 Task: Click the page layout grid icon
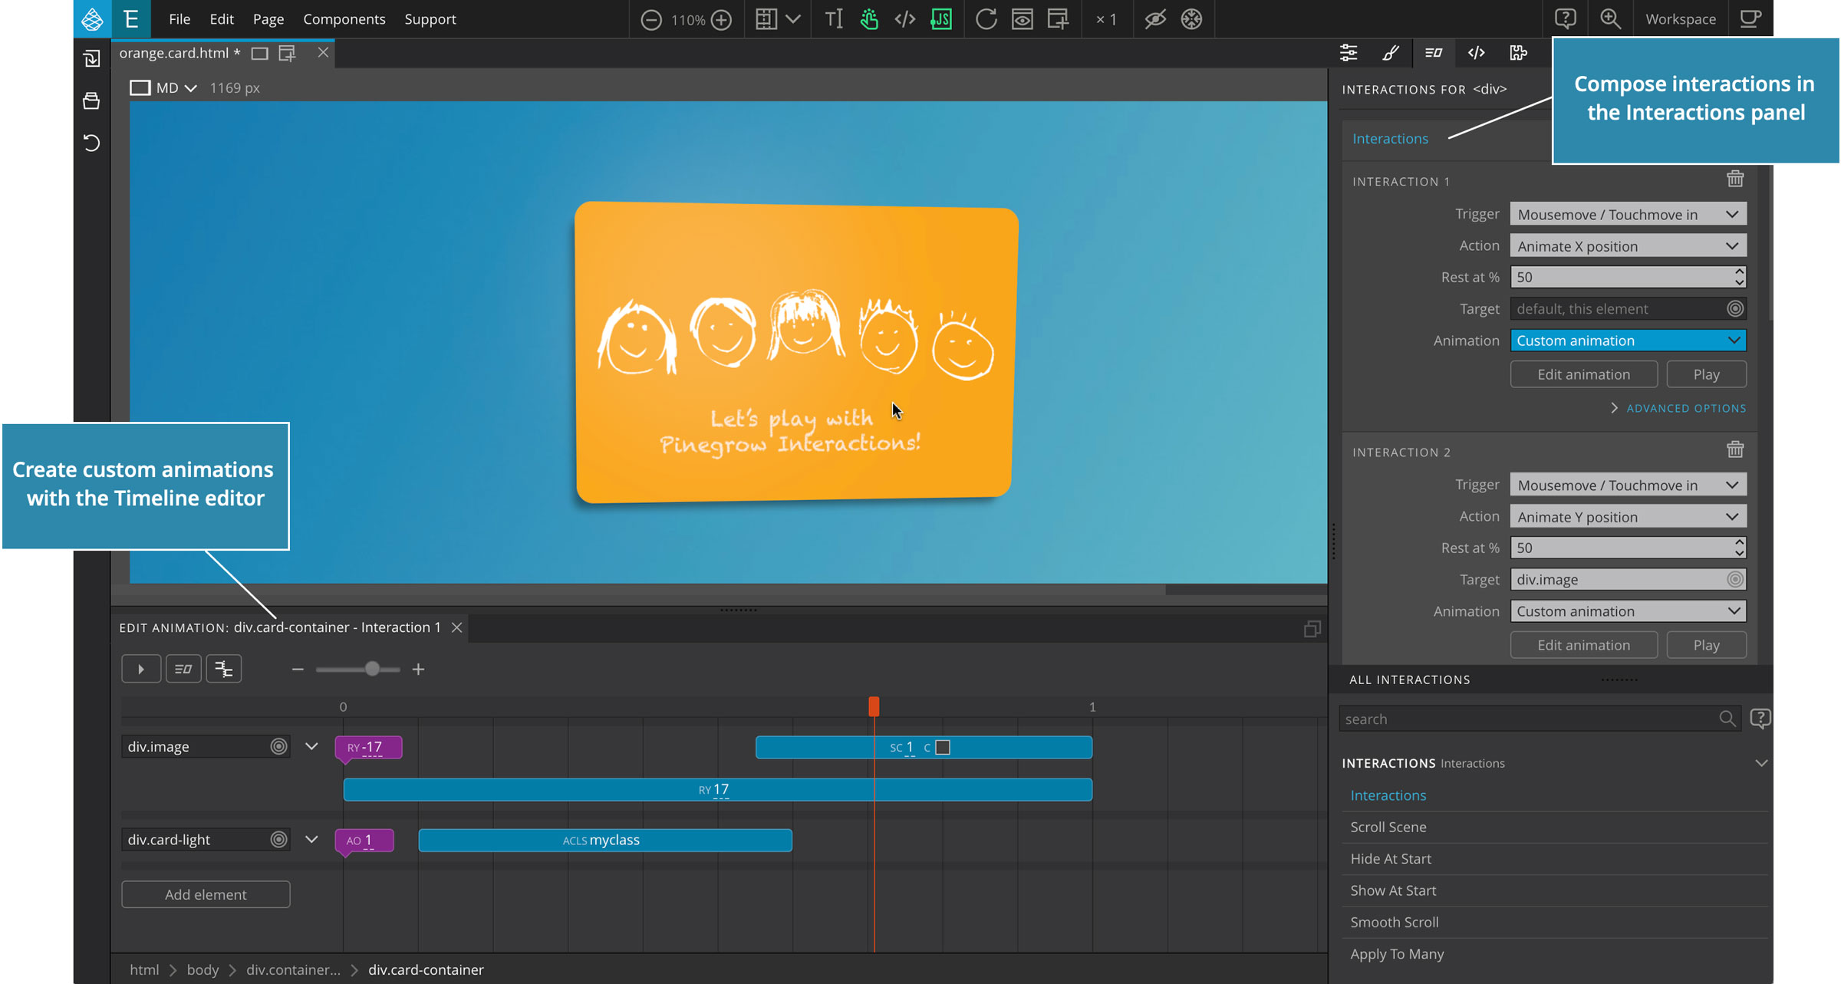(766, 19)
